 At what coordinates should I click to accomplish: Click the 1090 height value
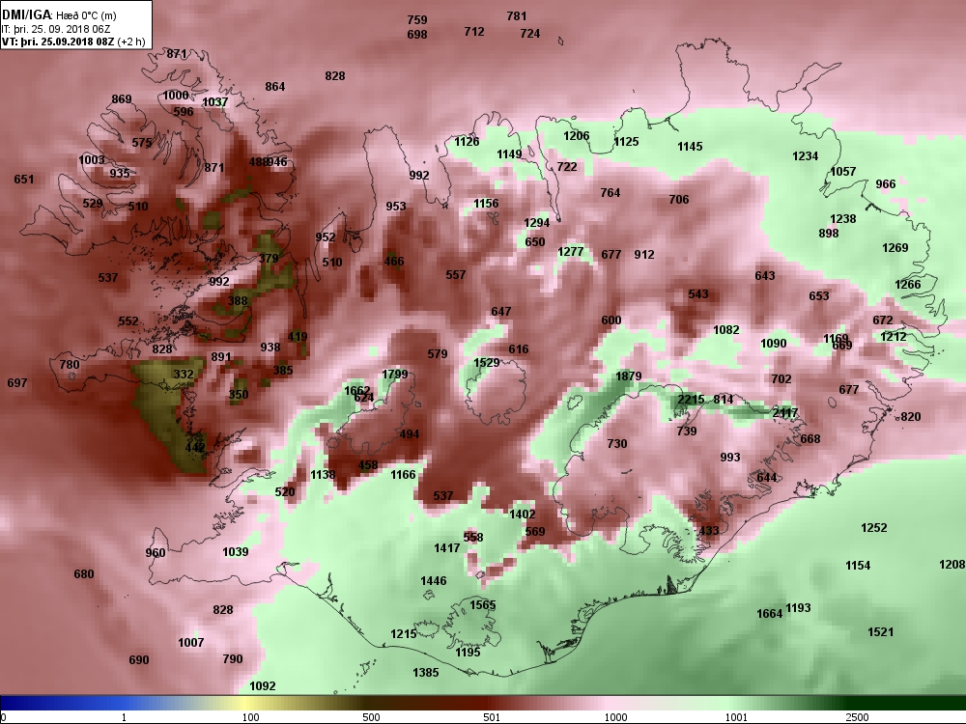pos(773,344)
